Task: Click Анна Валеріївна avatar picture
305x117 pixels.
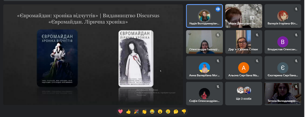Action: click(x=204, y=68)
